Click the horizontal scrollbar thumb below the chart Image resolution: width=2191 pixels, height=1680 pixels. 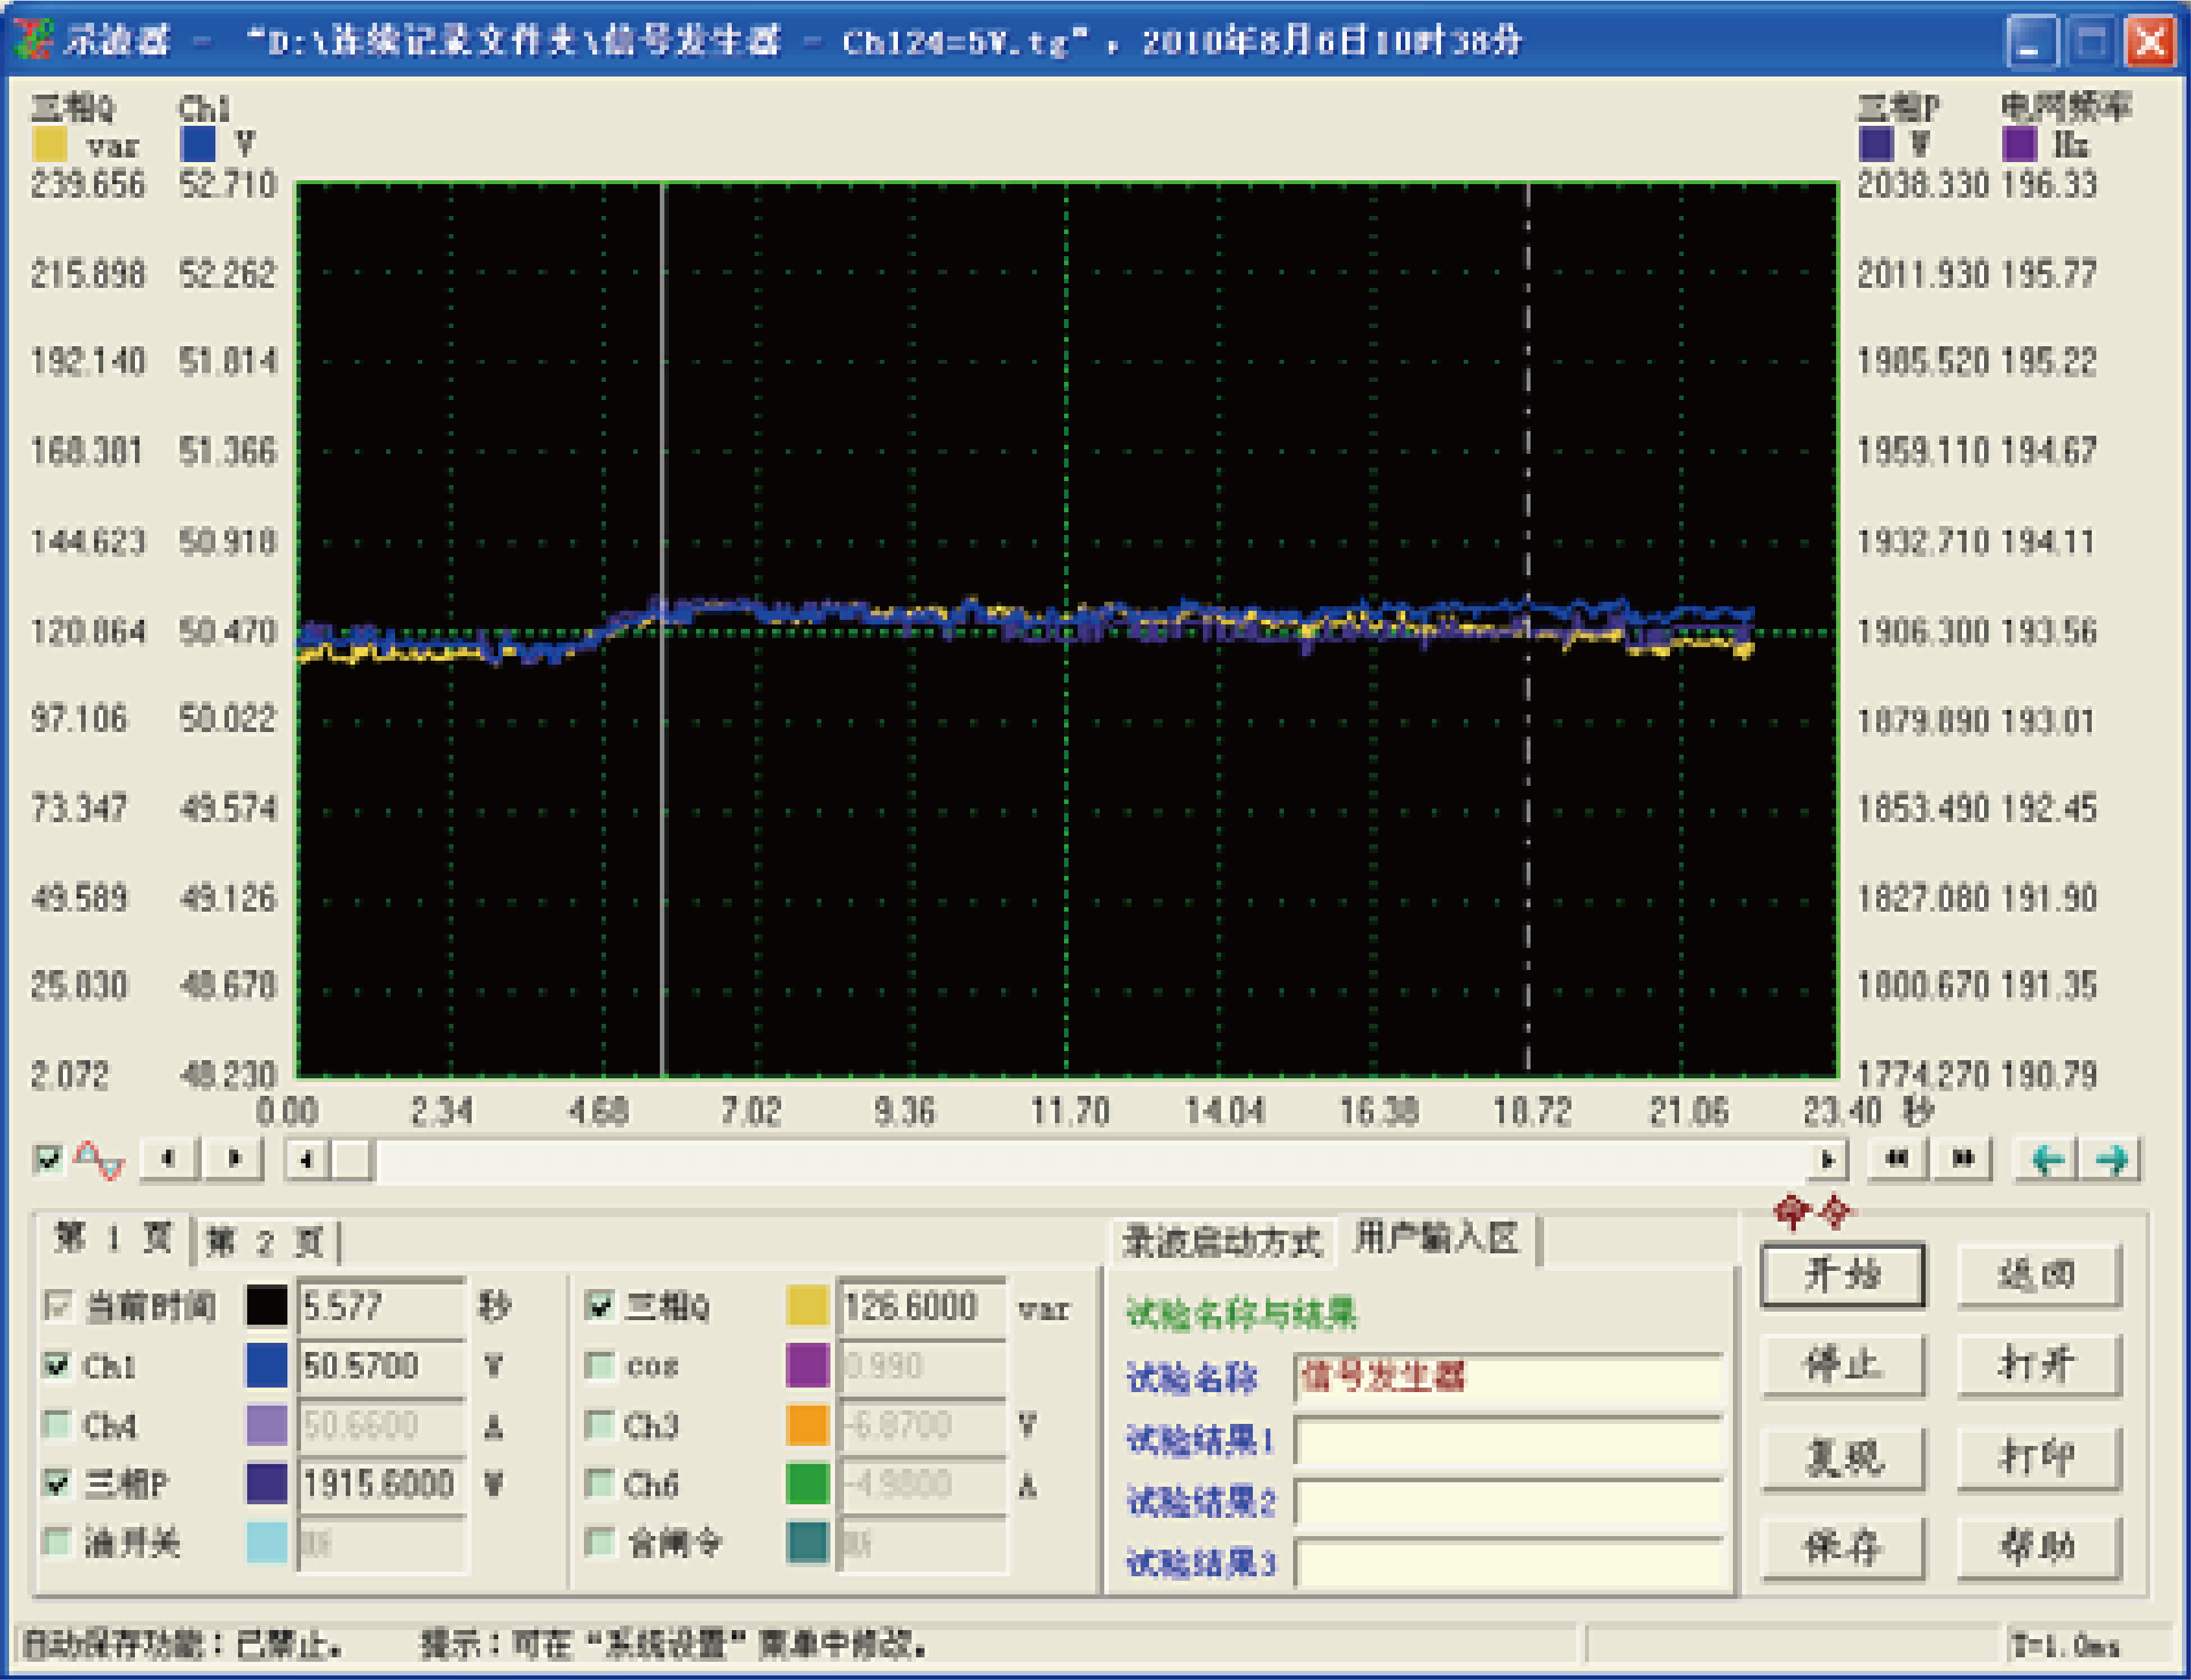click(352, 1160)
